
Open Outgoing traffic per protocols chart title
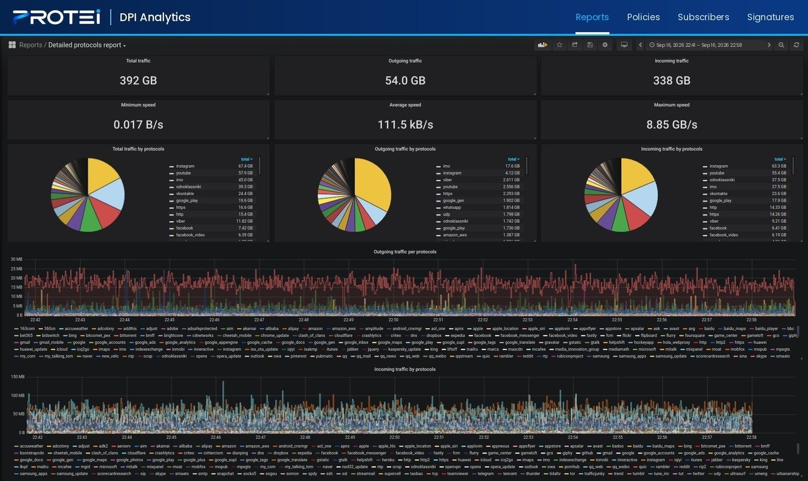(405, 252)
